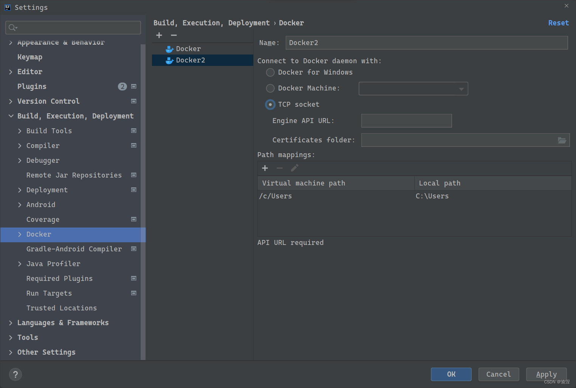Image resolution: width=576 pixels, height=388 pixels.
Task: Open the help question mark button
Action: point(15,374)
